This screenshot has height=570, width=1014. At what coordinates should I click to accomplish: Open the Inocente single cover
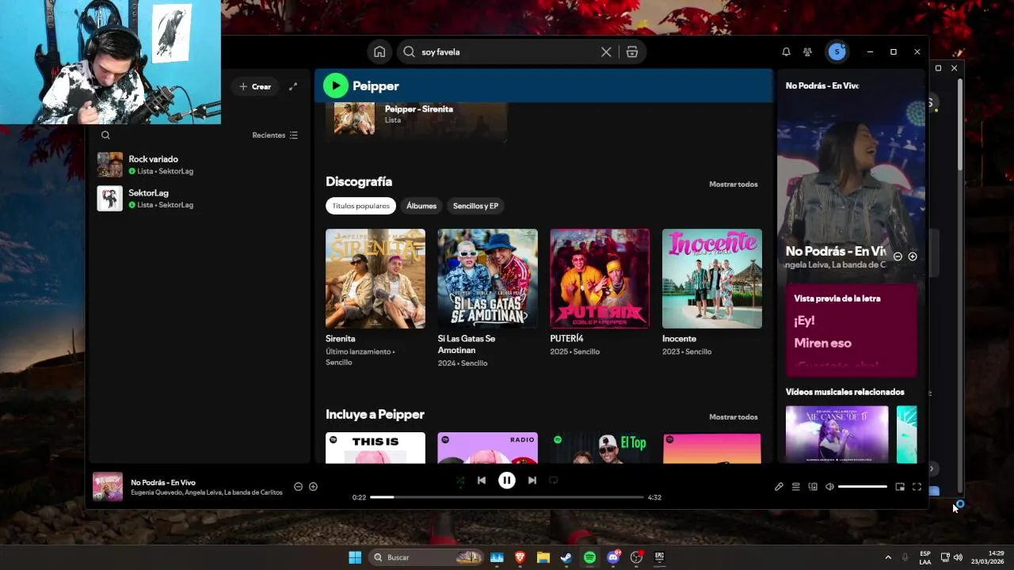coord(712,279)
